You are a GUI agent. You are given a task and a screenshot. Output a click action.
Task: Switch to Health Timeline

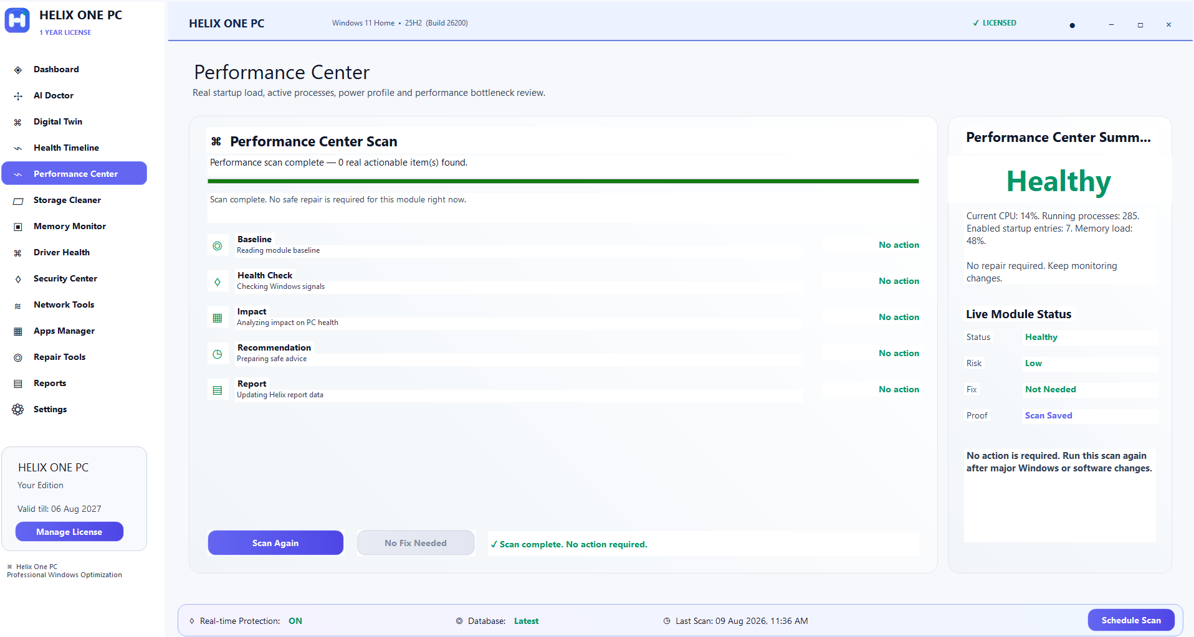[x=74, y=148]
